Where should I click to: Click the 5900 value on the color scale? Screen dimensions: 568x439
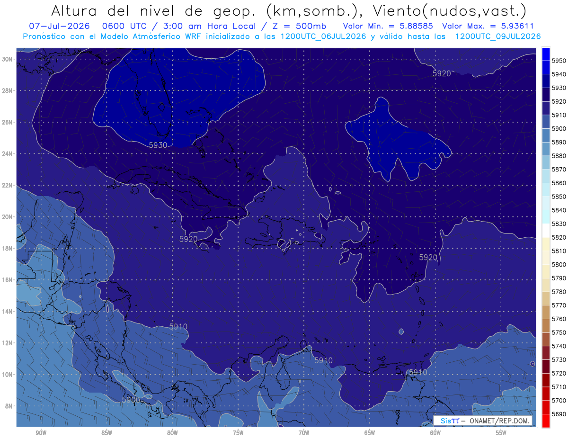pos(559,129)
